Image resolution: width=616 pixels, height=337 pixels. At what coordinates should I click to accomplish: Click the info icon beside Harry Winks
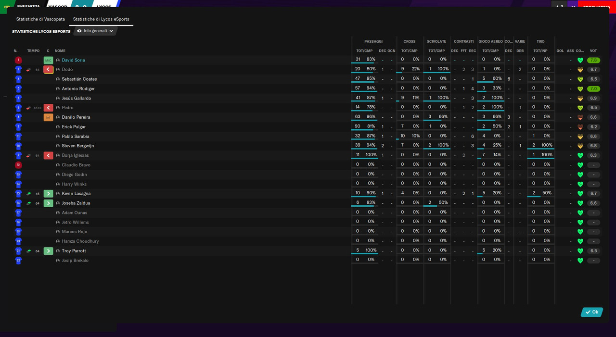point(58,184)
